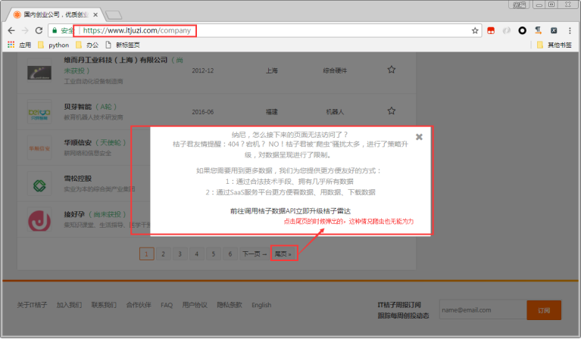581x339 pixels.
Task: Click the 前往调用桔子数据API立即升级桔子雷达 link
Action: coord(290,211)
